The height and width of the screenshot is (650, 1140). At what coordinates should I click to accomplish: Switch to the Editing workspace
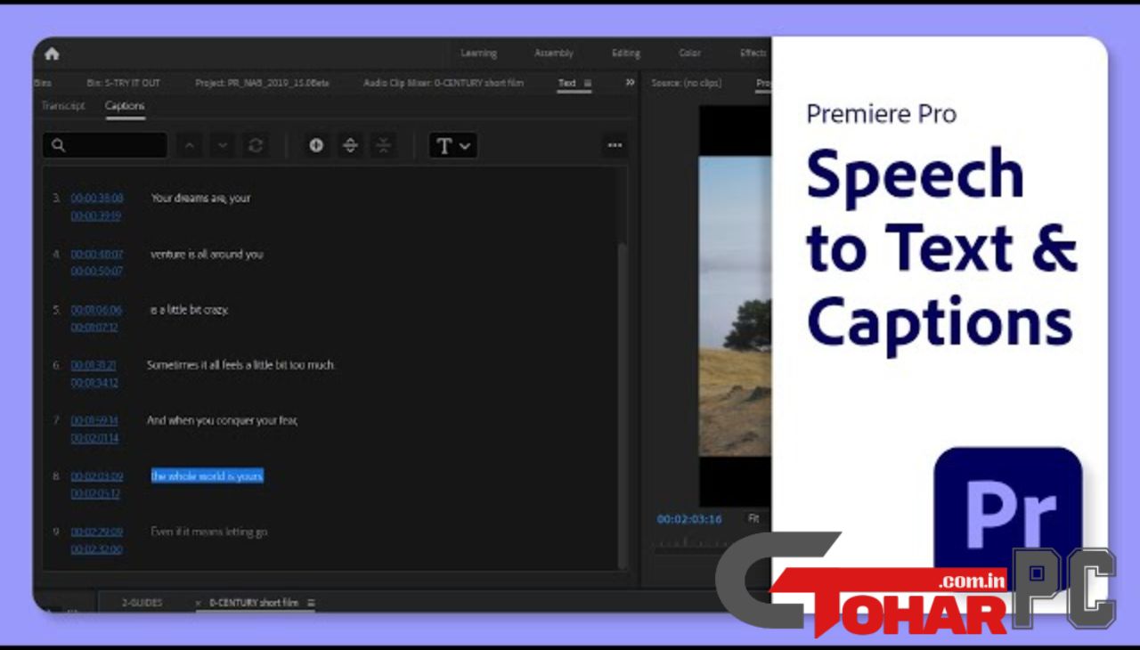pyautogui.click(x=626, y=53)
